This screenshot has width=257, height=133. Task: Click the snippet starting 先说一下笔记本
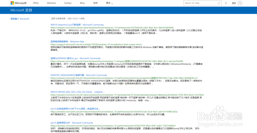[x=126, y=32]
